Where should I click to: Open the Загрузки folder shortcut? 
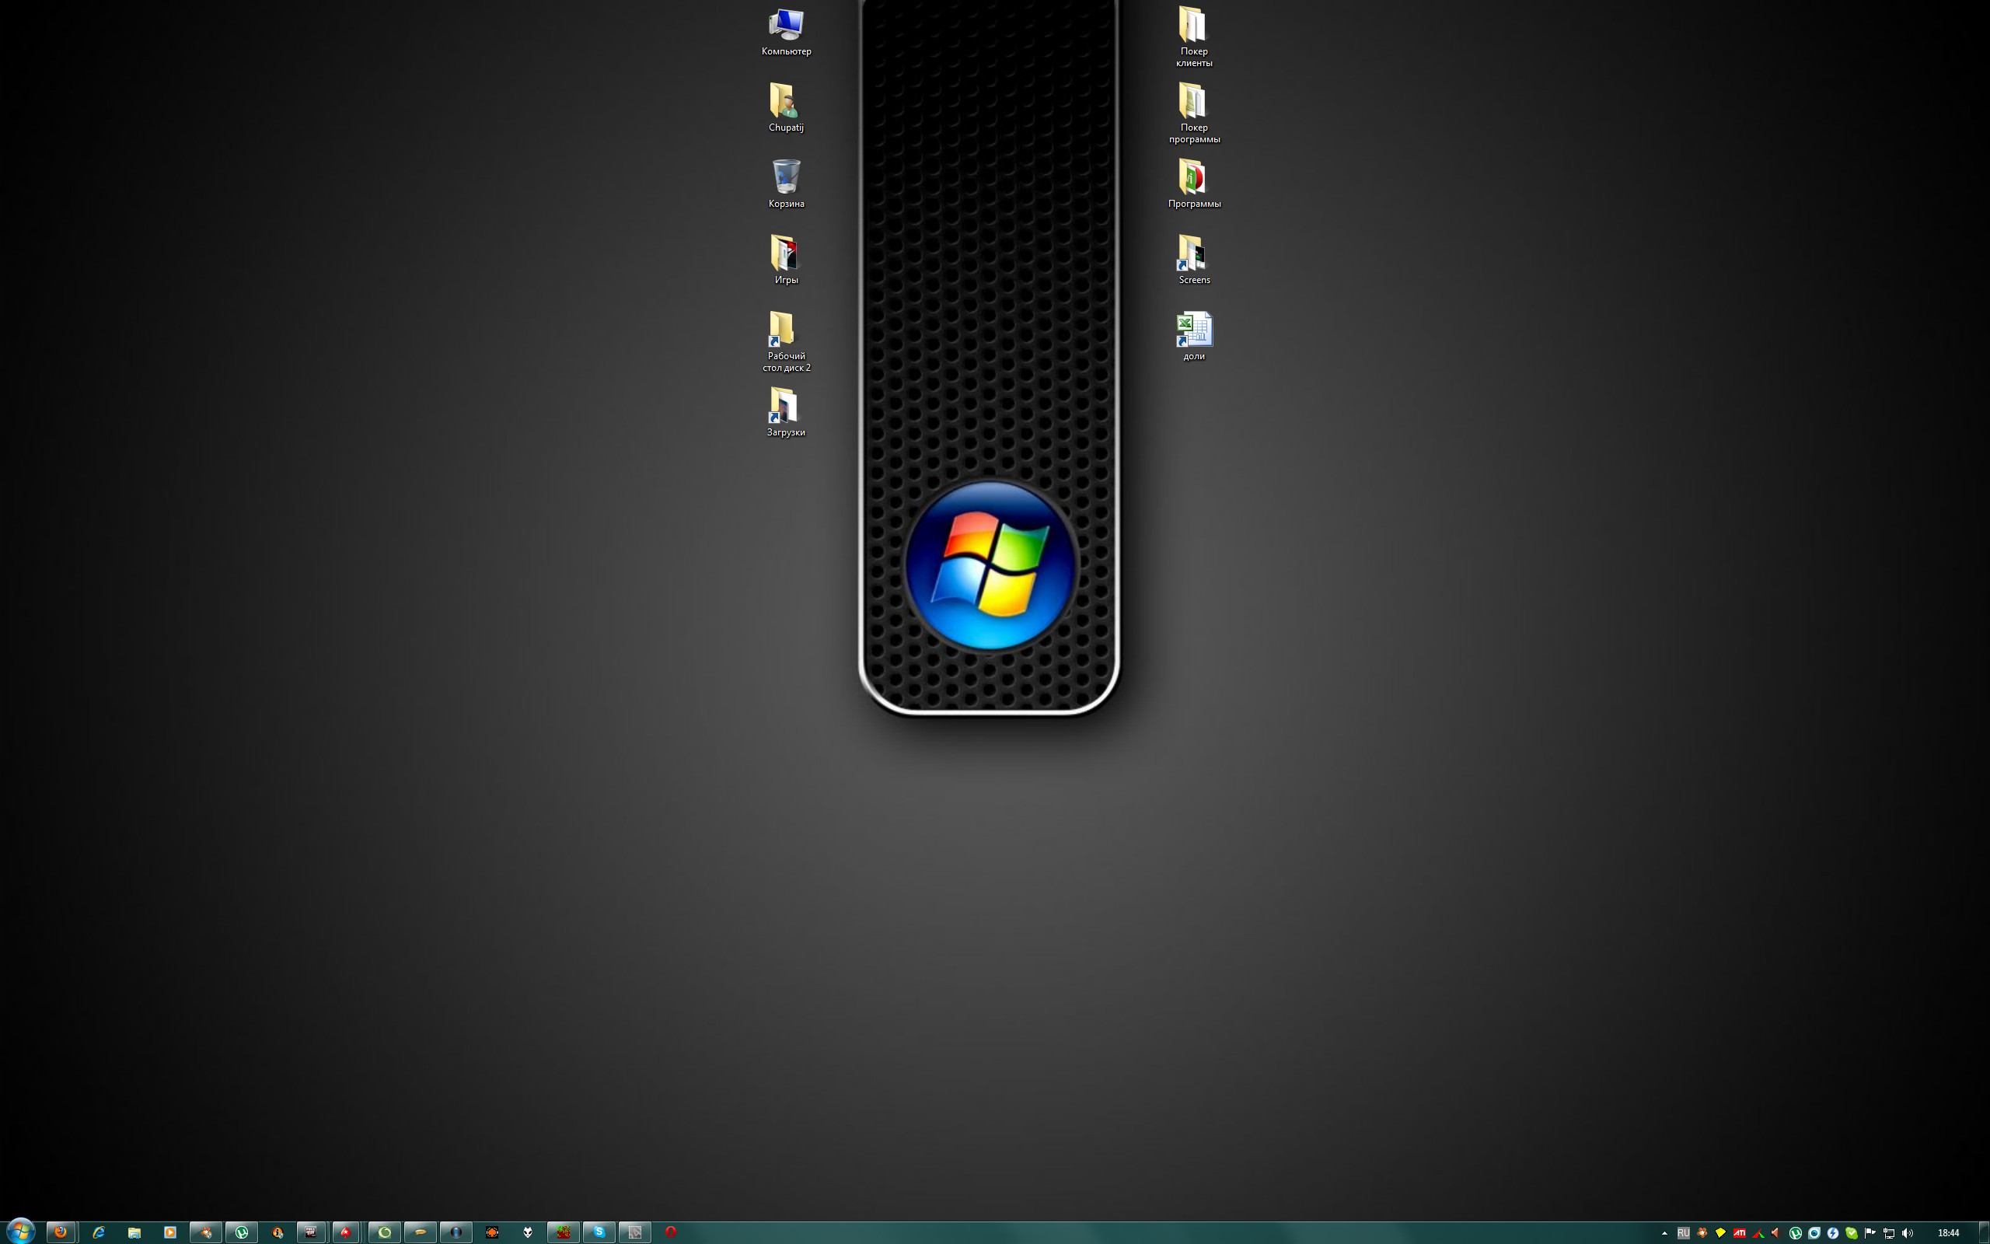pos(786,412)
